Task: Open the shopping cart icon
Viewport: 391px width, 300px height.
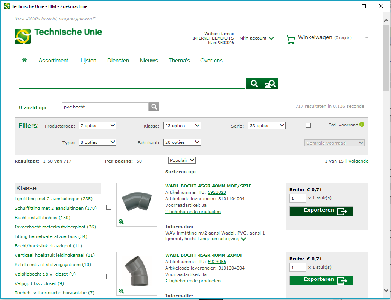Action: [291, 39]
